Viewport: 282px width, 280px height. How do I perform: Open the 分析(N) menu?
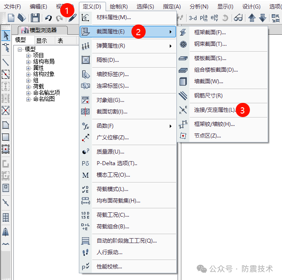pos(199,7)
